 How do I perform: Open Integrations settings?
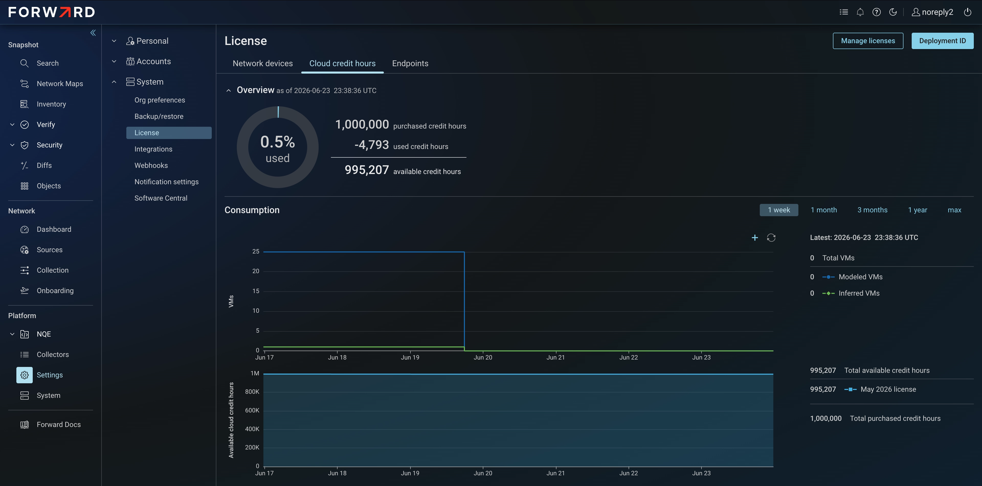coord(153,149)
